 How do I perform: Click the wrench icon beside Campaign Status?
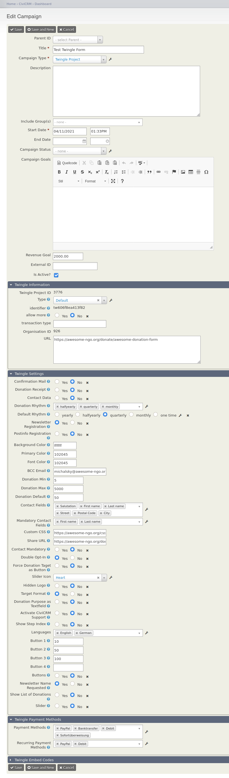pyautogui.click(x=110, y=151)
